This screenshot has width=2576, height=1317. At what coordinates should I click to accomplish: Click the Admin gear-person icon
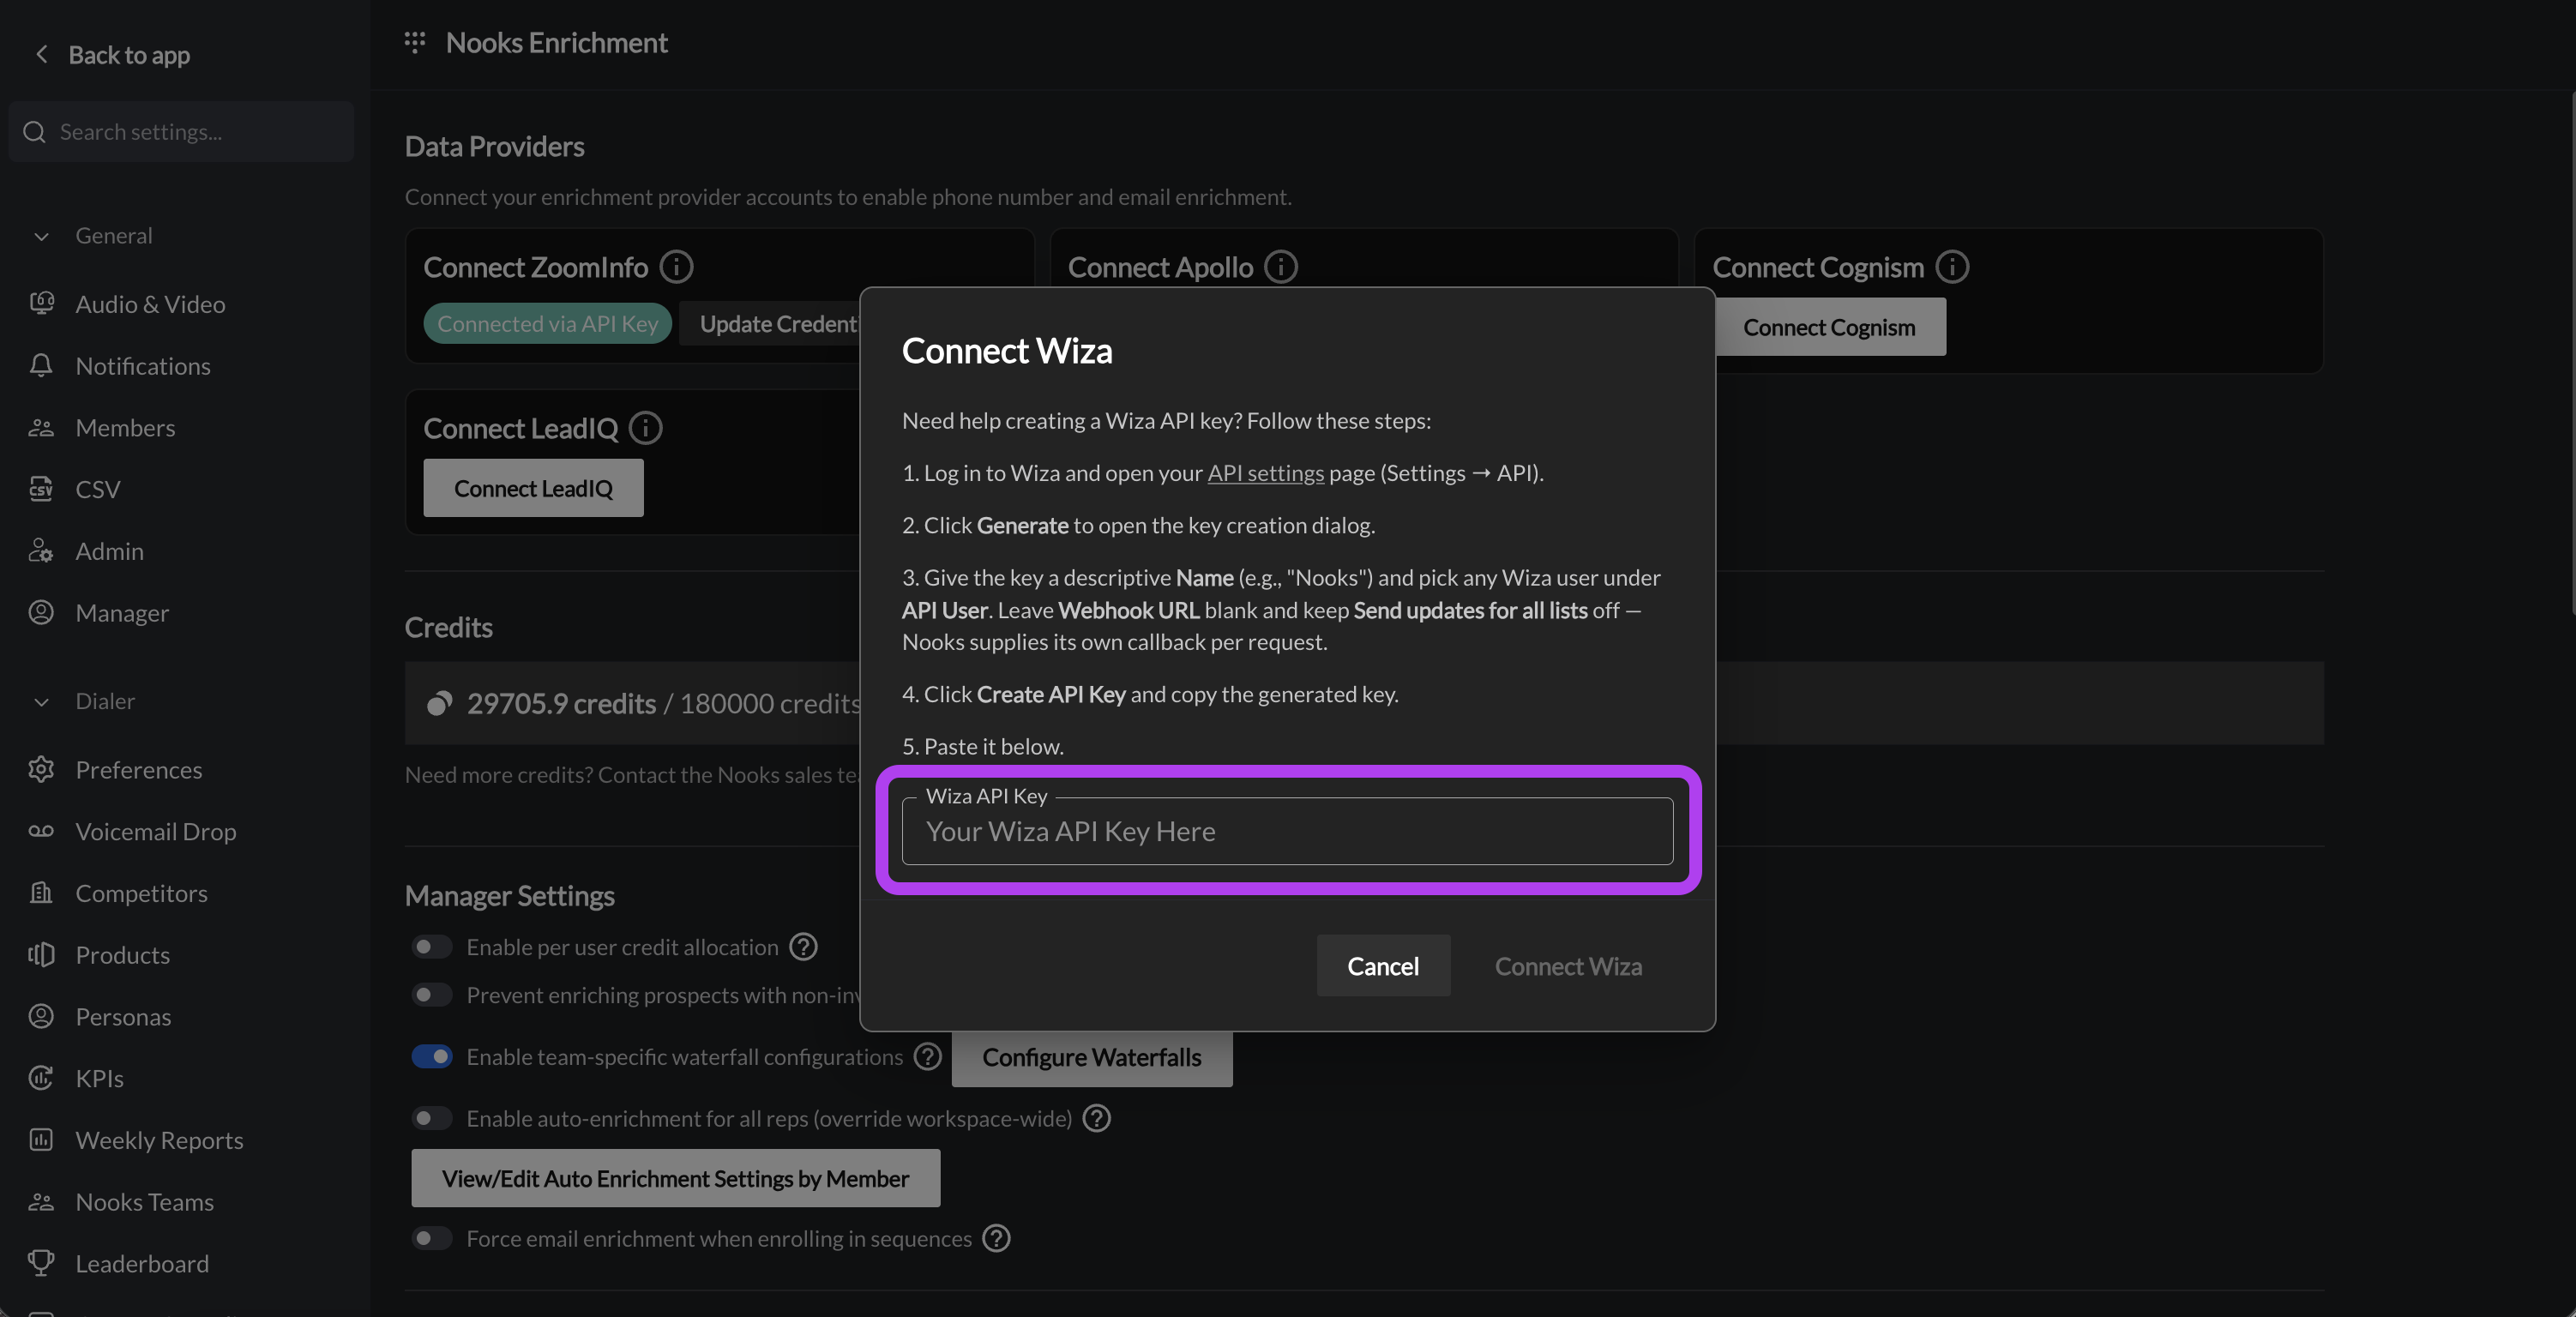click(x=41, y=551)
